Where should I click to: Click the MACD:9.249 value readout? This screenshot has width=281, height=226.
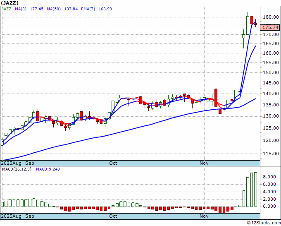[48, 169]
